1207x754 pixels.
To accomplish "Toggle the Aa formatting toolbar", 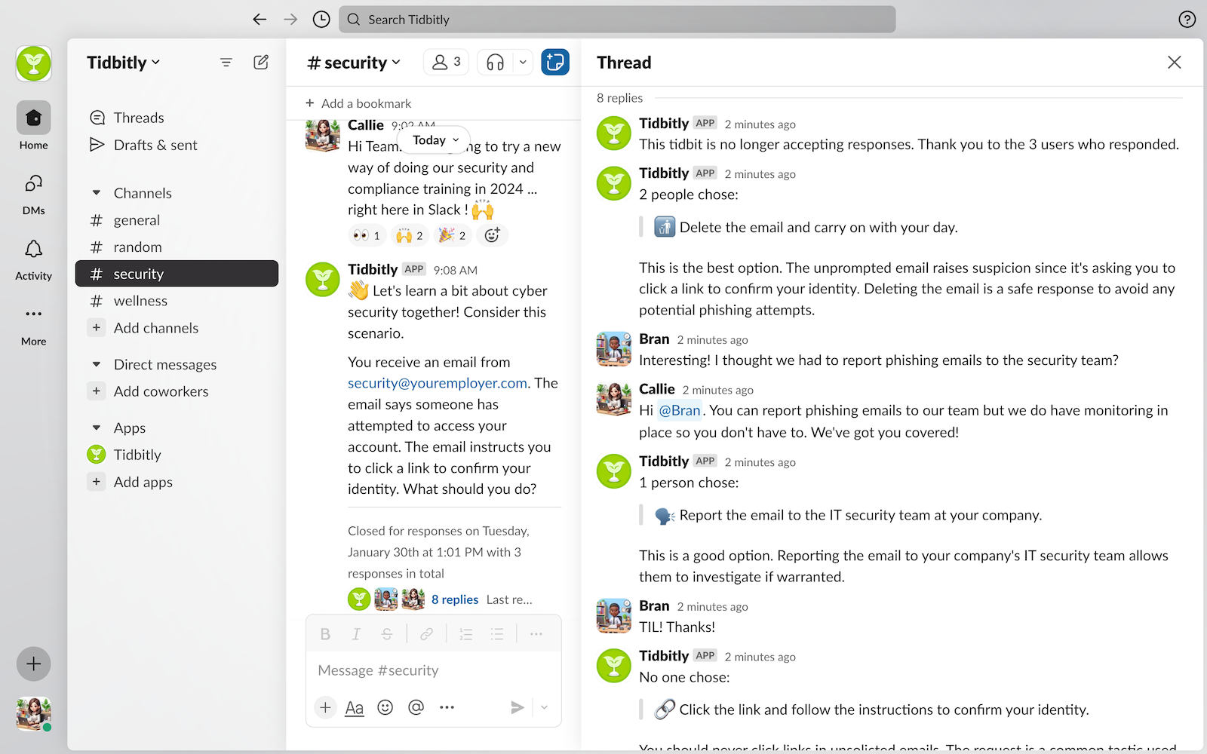I will 355,707.
